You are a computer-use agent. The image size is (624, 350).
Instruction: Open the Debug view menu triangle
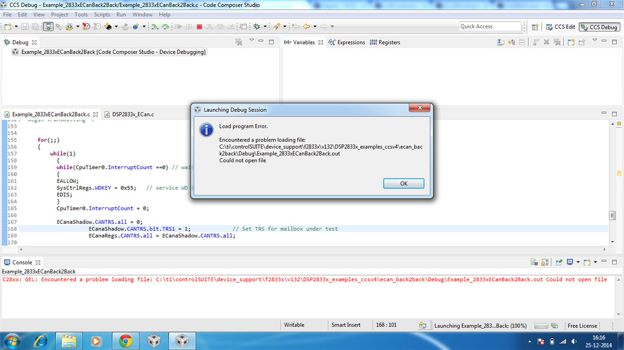pos(251,41)
